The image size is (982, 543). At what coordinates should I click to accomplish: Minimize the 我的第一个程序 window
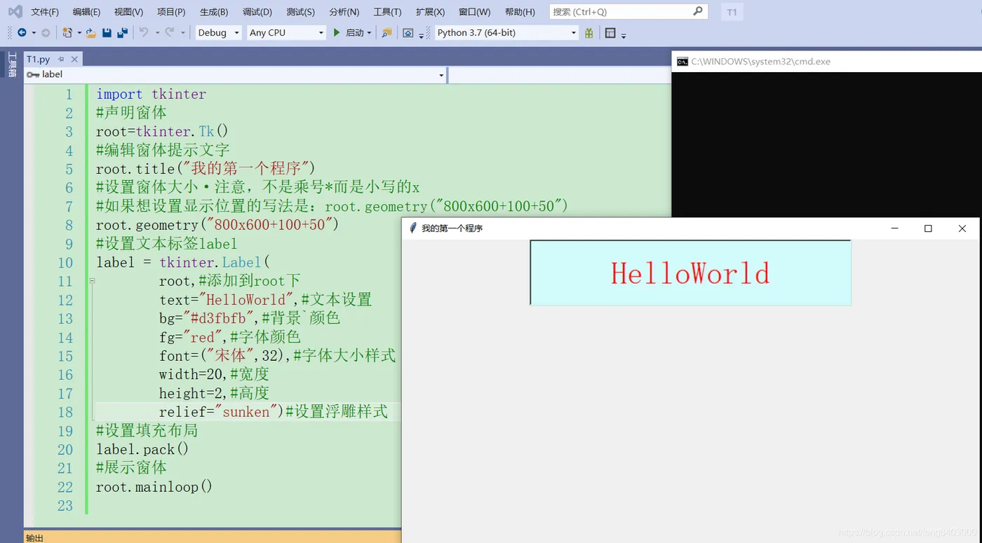pos(894,228)
